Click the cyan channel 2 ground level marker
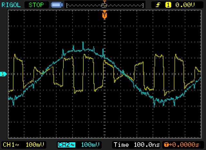This screenshot has width=206, height=150. (4, 74)
